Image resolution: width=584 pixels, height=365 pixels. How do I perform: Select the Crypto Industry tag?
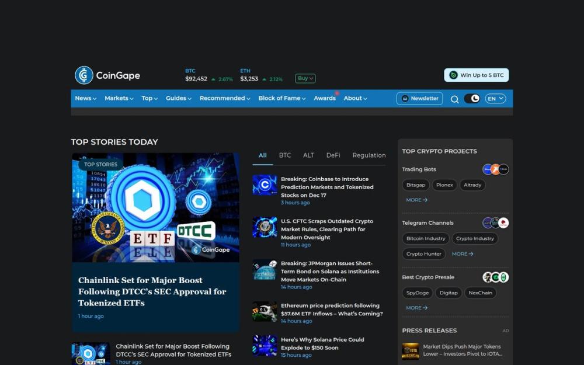pyautogui.click(x=475, y=238)
